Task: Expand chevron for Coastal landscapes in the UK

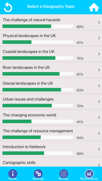Action: [x=99, y=54]
